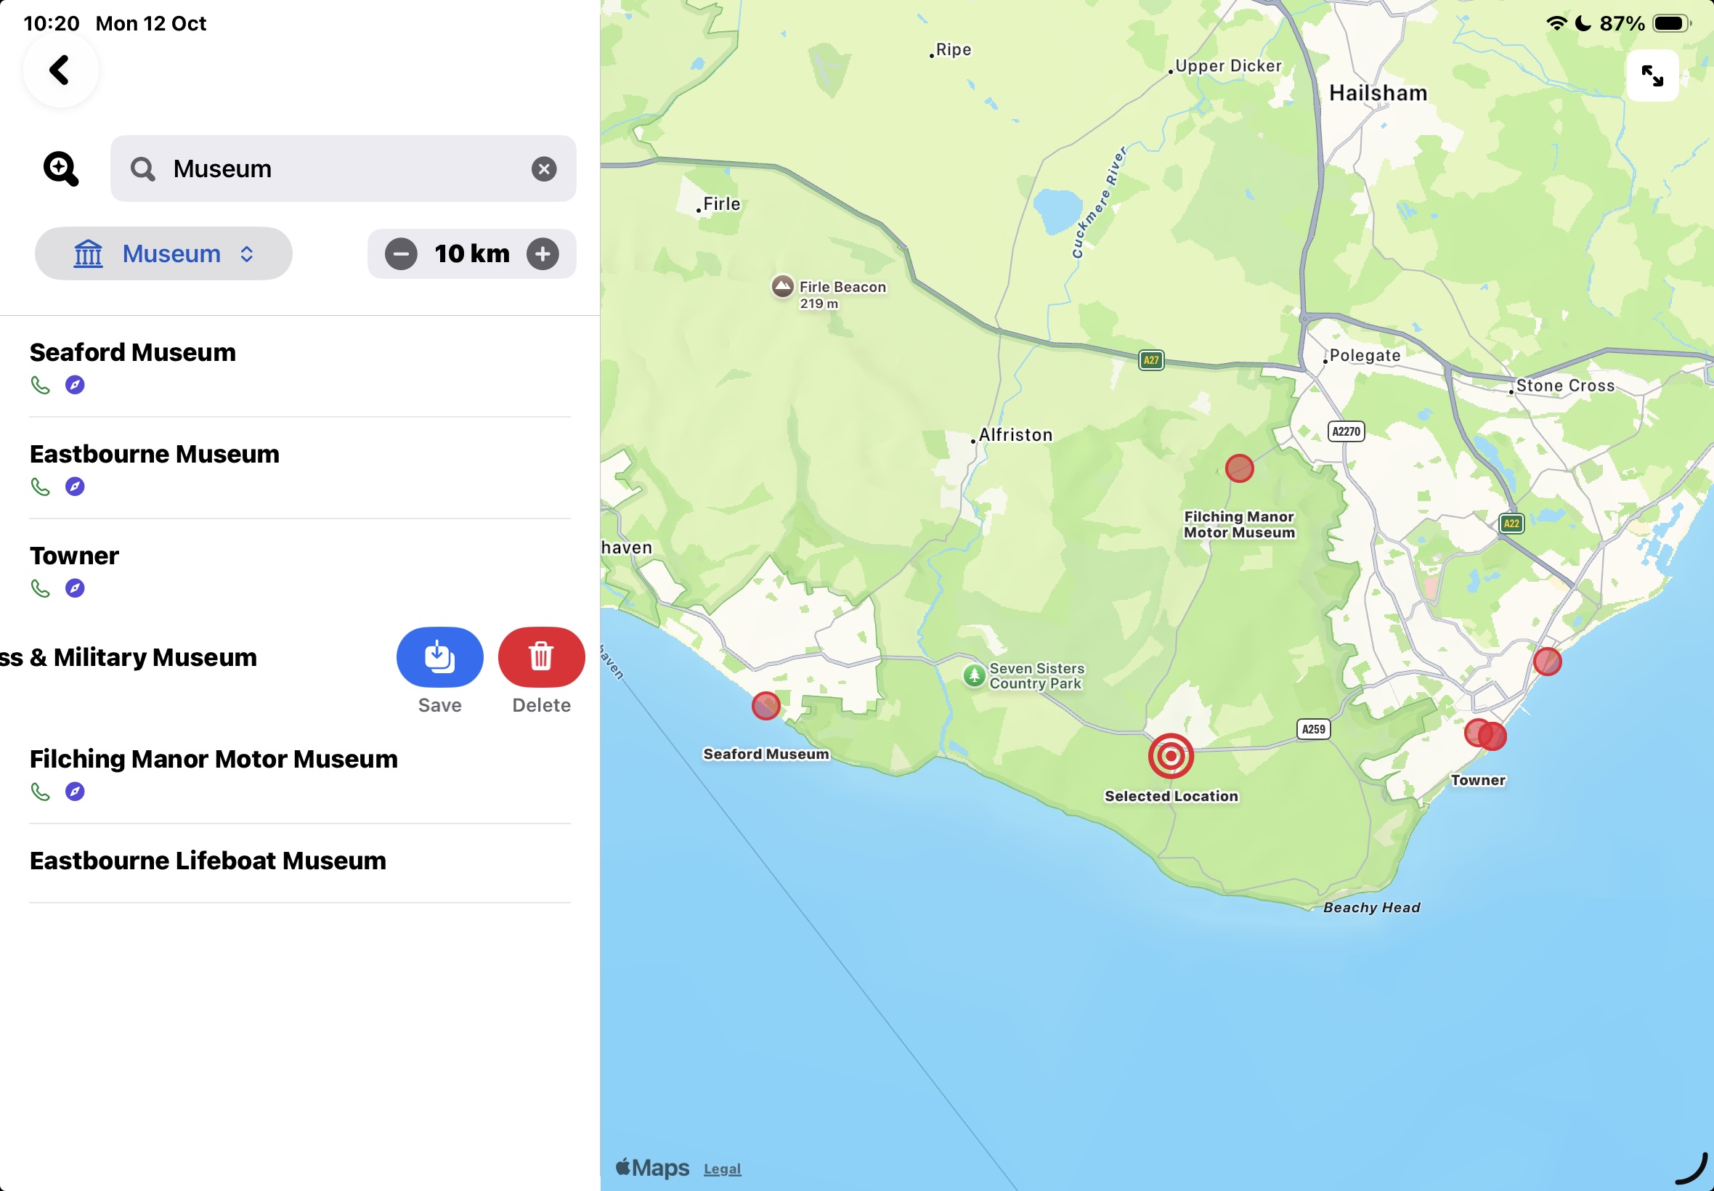1714x1191 pixels.
Task: Call Filching Manor Motor Museum phone icon
Action: pyautogui.click(x=40, y=791)
